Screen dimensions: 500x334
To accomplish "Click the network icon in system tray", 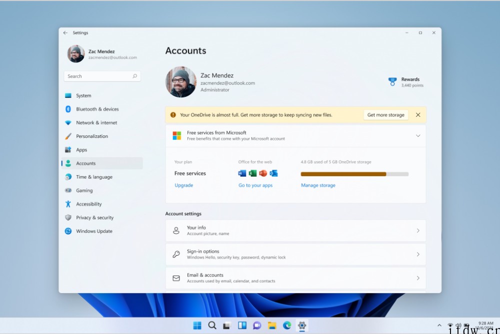I will (x=450, y=326).
